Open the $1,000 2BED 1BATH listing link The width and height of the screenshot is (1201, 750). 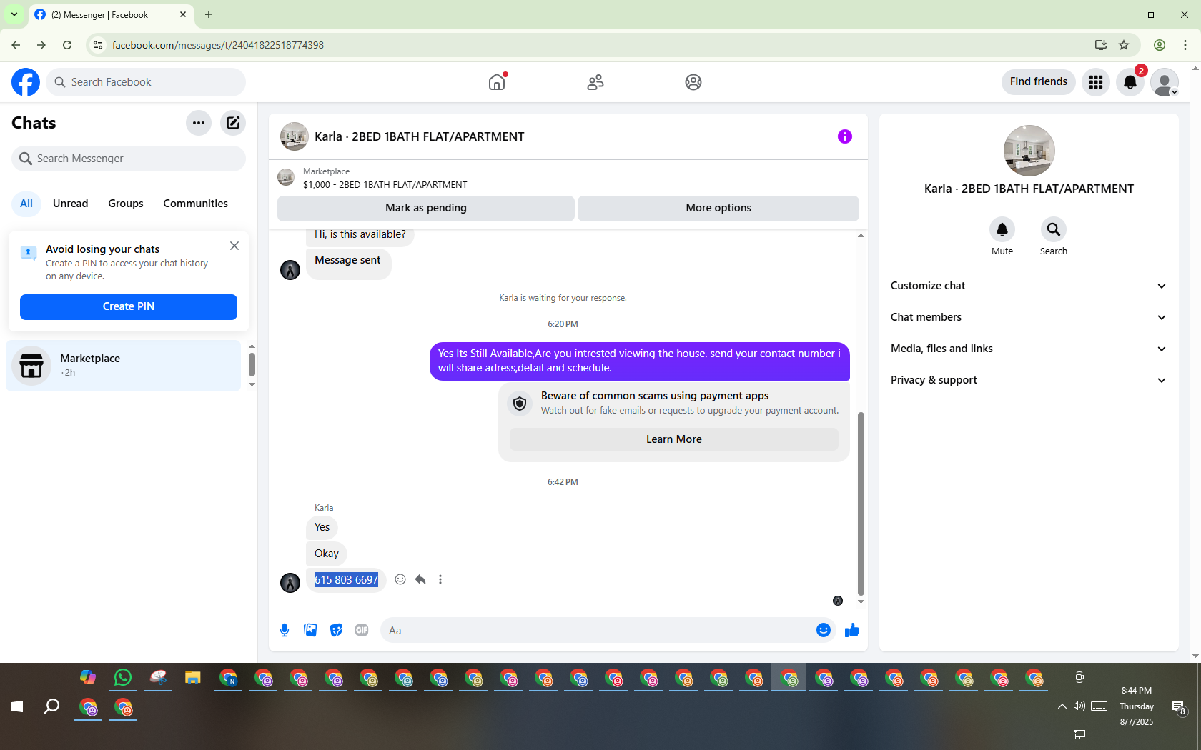[385, 185]
